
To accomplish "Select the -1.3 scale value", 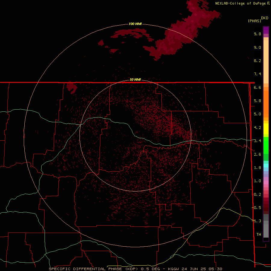I will [x=256, y=221].
